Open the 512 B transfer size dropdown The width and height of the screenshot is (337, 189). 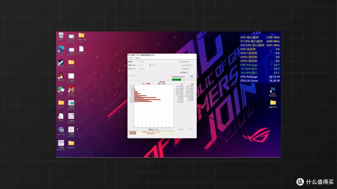click(x=144, y=65)
